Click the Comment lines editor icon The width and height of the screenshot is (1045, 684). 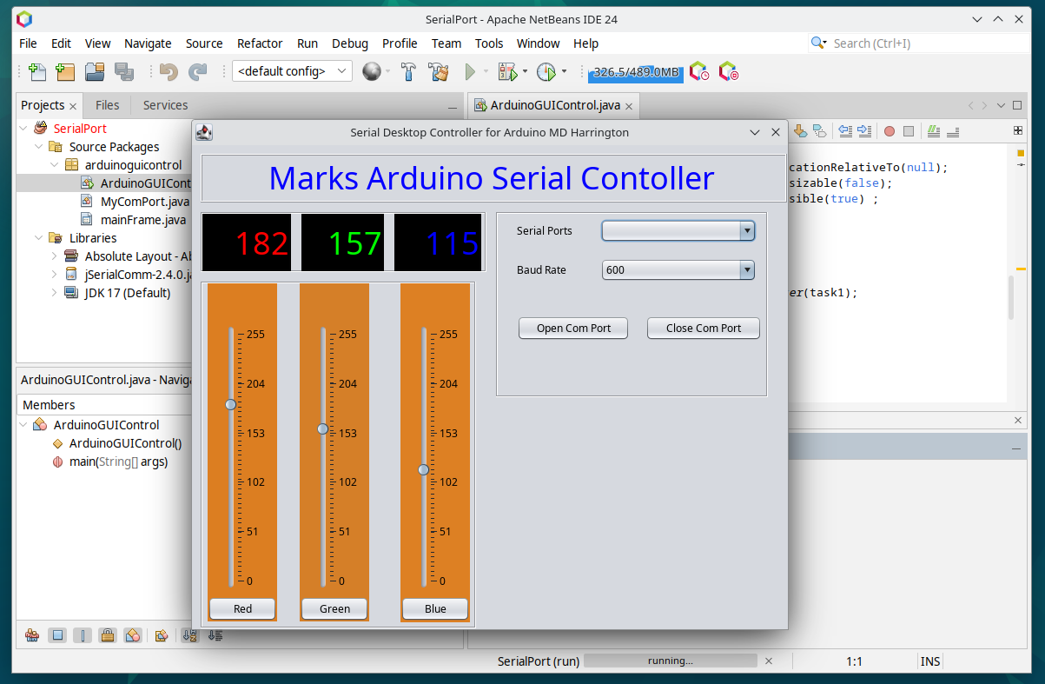934,131
